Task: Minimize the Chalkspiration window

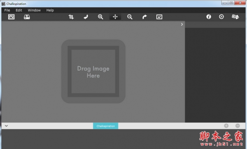Action: pos(225,3)
